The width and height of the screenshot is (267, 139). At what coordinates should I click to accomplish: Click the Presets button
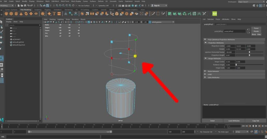pyautogui.click(x=256, y=31)
